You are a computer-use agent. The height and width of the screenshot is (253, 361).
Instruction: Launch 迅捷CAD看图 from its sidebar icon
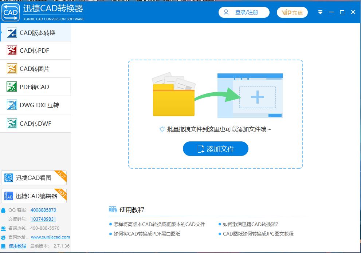8,178
